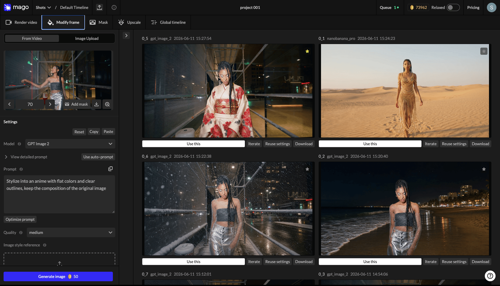The width and height of the screenshot is (500, 286).
Task: Open the Shots dropdown
Action: click(x=43, y=7)
